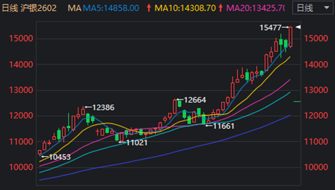This screenshot has width=335, height=190.
Task: Click the 10453 starting low price label
Action: coord(59,157)
